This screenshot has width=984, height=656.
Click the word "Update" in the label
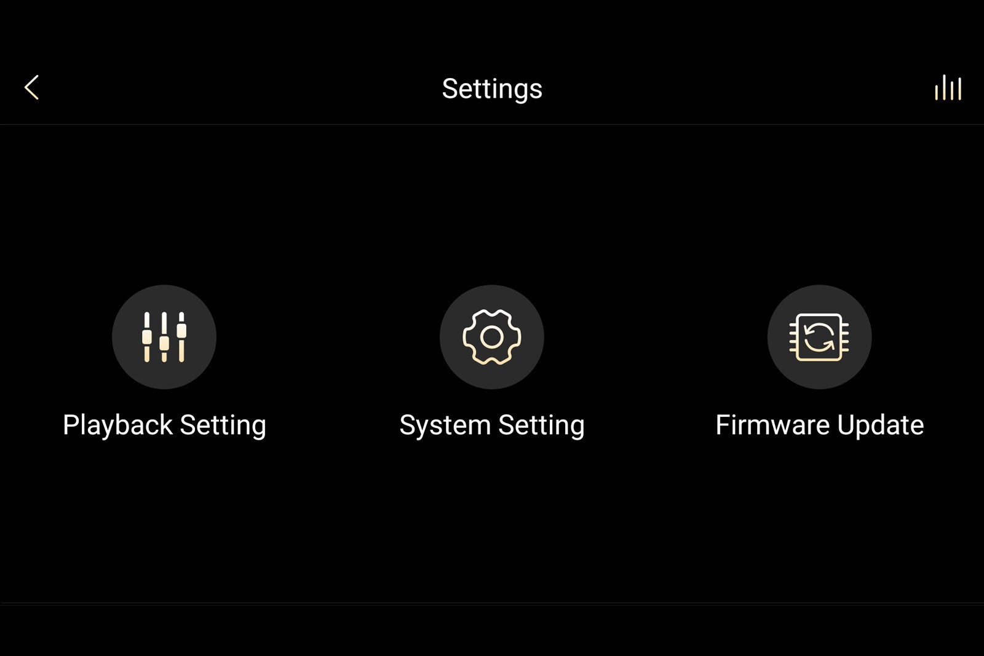coord(881,426)
